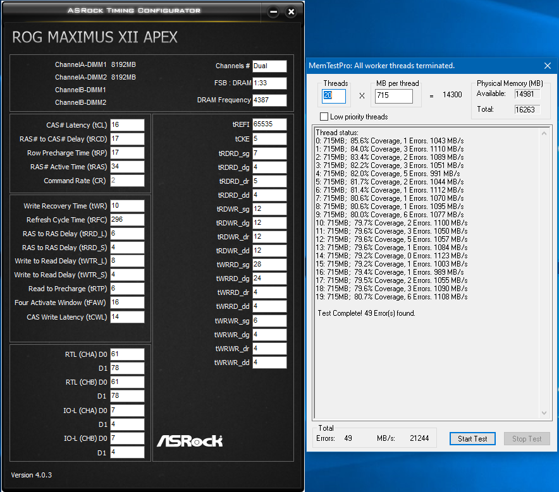Click the tWRRD_sg value field
Image resolution: width=559 pixels, height=492 pixels.
pyautogui.click(x=269, y=265)
